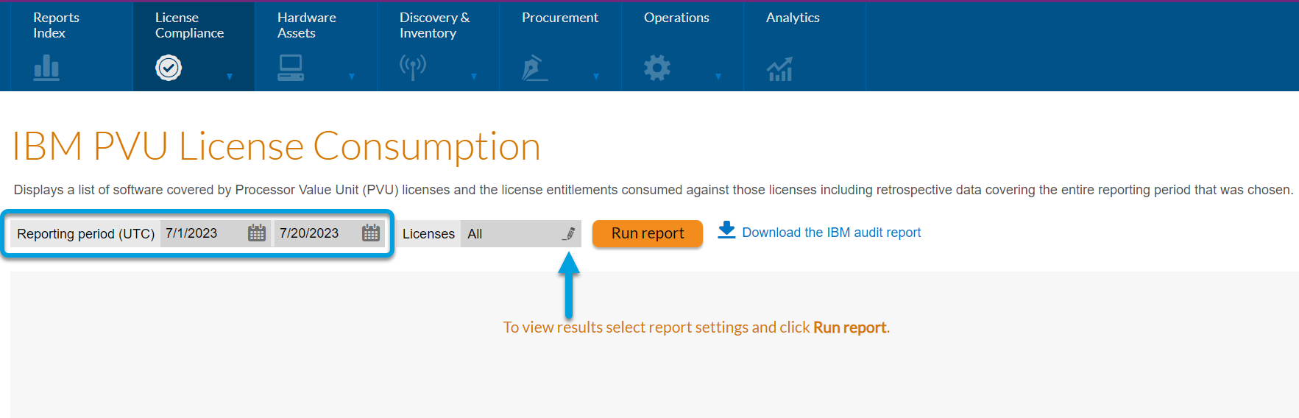The width and height of the screenshot is (1299, 418).
Task: Click the Reporting period (UTC) label
Action: 86,234
